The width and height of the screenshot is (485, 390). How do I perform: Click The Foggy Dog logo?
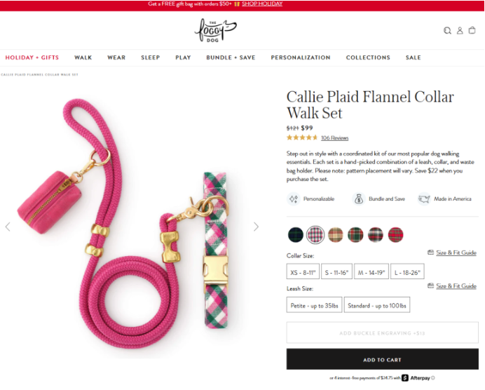216,30
